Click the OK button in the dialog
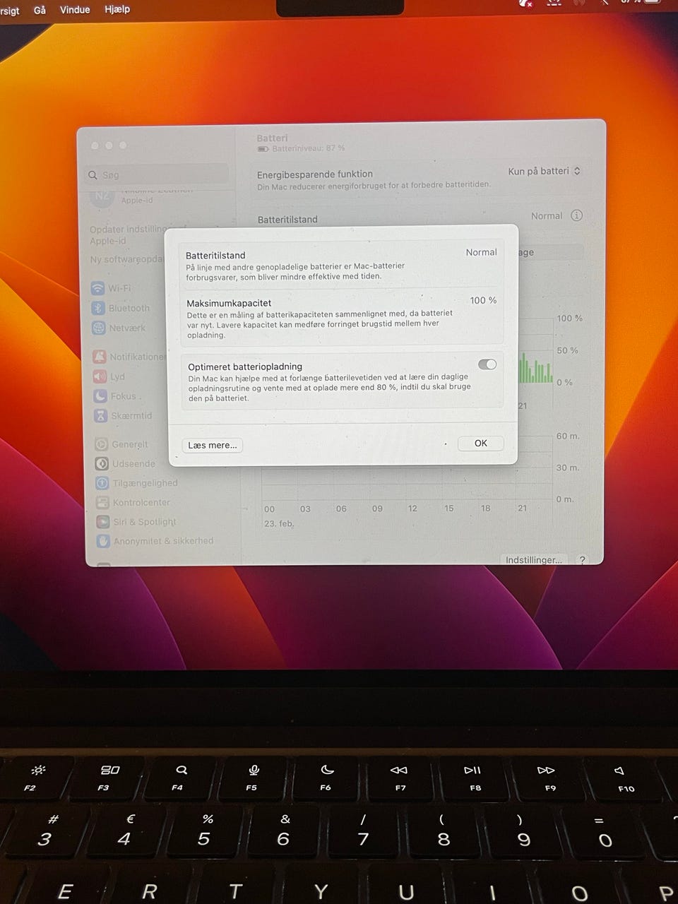The height and width of the screenshot is (904, 678). tap(480, 444)
